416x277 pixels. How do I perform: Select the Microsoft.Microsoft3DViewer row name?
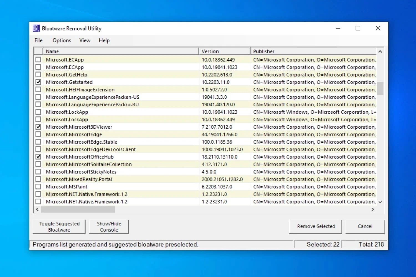pos(79,127)
